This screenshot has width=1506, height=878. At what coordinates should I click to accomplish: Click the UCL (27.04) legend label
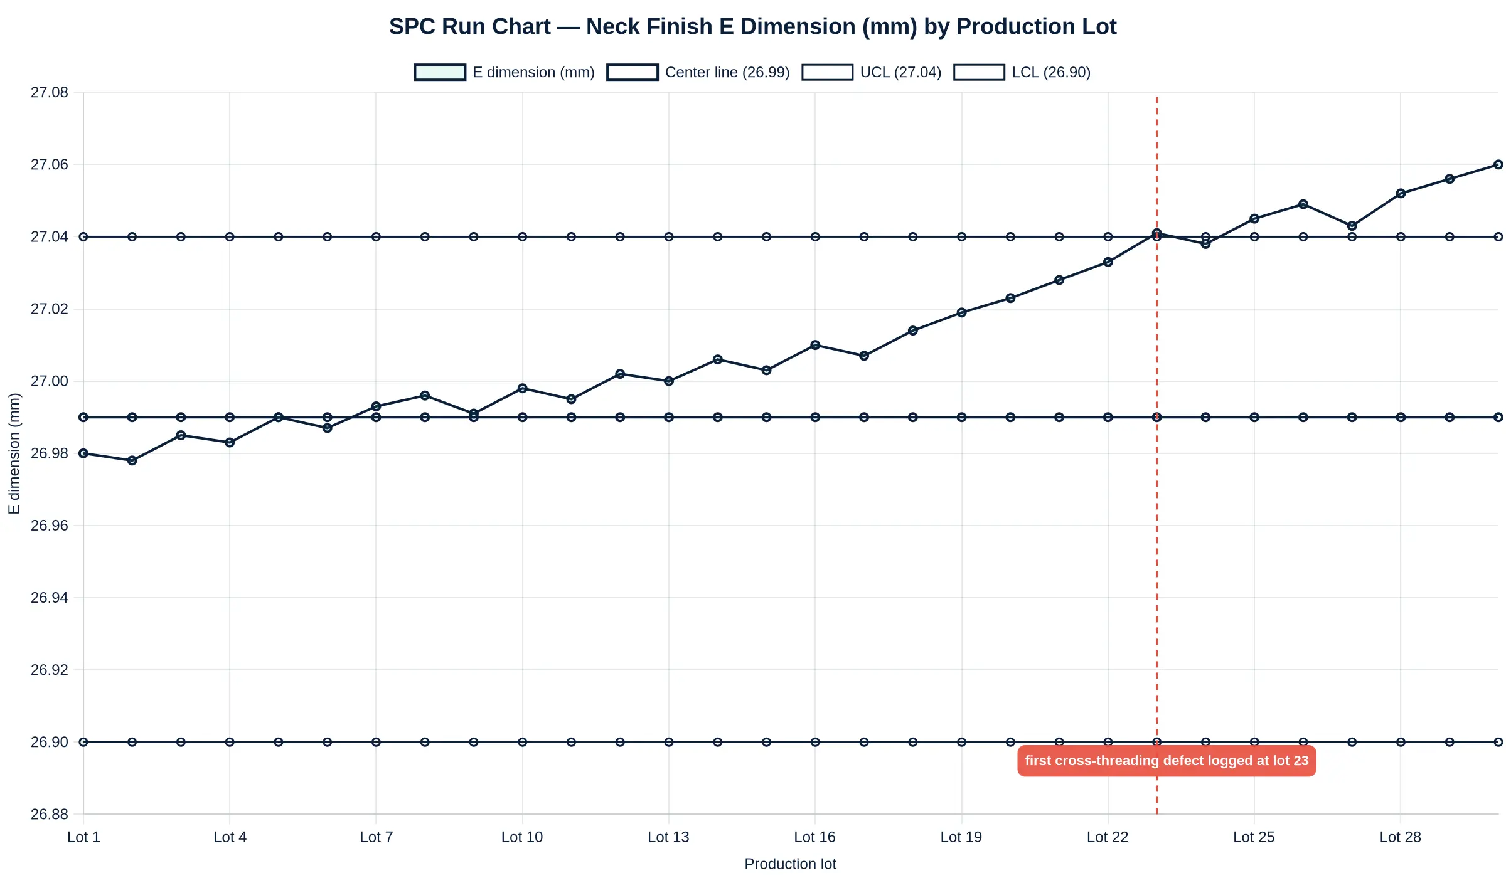(900, 72)
